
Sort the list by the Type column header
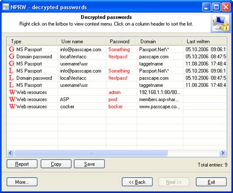coord(32,41)
